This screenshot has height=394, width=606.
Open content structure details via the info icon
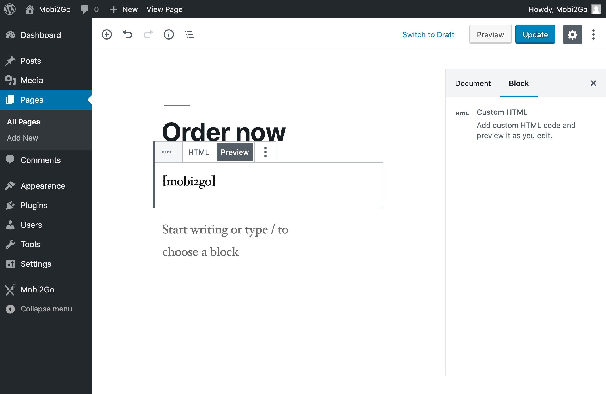(169, 34)
